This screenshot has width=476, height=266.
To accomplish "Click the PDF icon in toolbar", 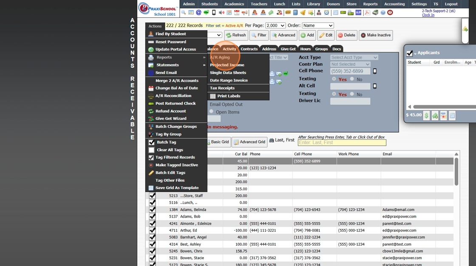I will [367, 12].
